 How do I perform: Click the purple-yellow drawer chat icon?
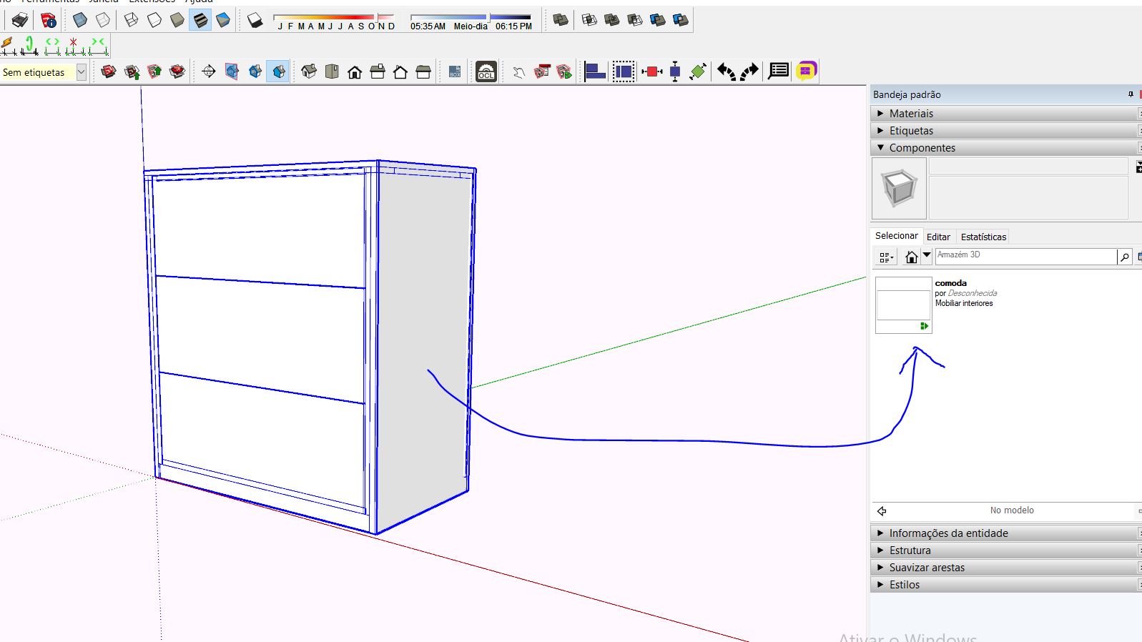pyautogui.click(x=807, y=71)
